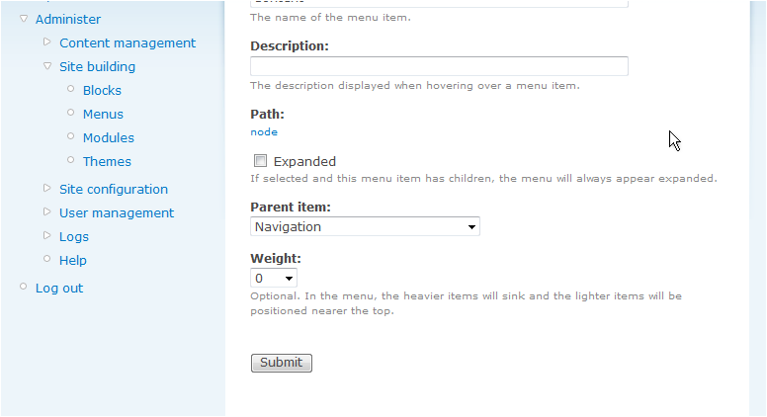Go to the Menus page
This screenshot has height=417, width=767.
103,114
